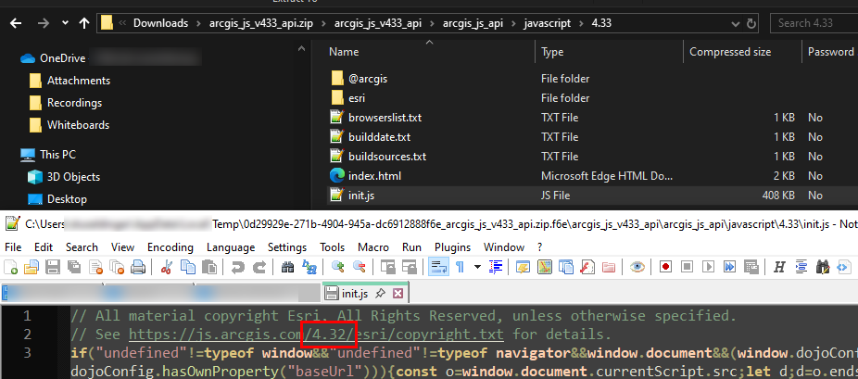Click the javascript breadcrumb segment
858x379 pixels.
pos(547,23)
